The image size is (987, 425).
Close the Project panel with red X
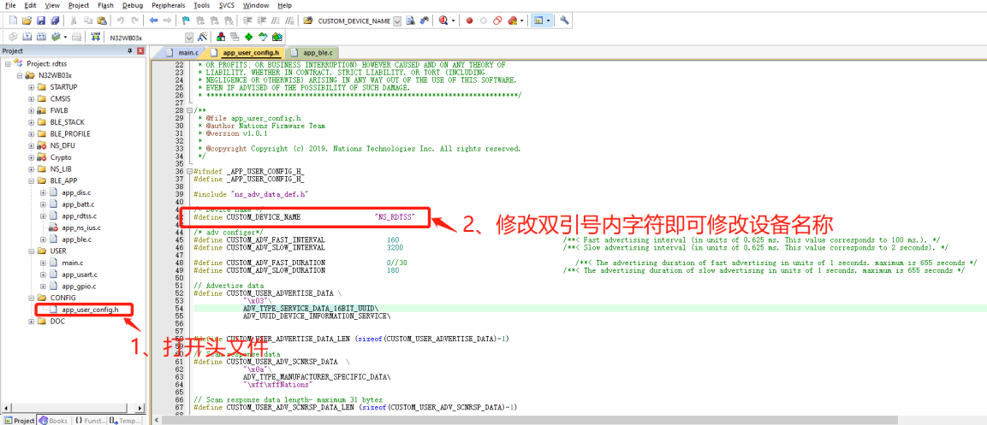click(x=140, y=51)
